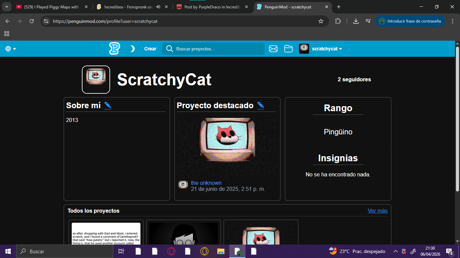Click the Introducir frase de contraseña button
This screenshot has height=258, width=460.
tap(410, 21)
